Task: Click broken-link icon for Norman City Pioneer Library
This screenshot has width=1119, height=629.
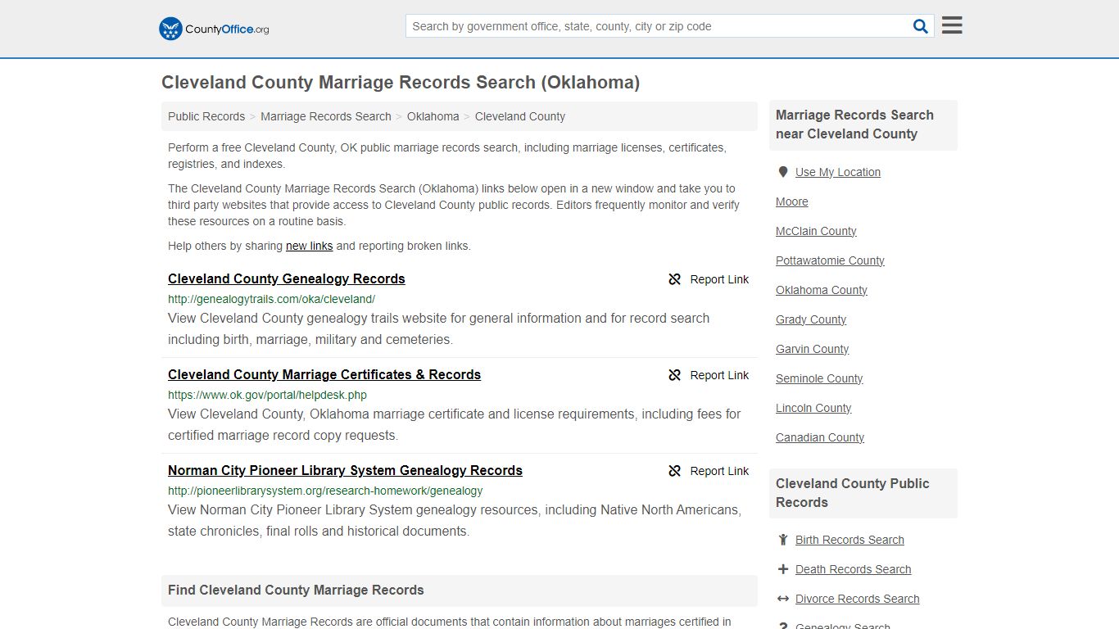Action: point(675,471)
